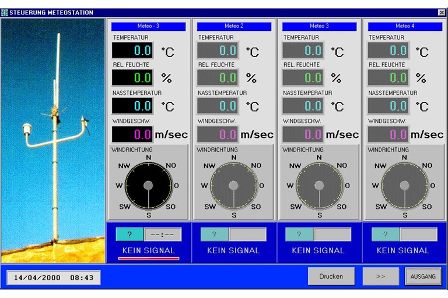Click the second Meteo 3 wind direction compass

pyautogui.click(x=319, y=186)
